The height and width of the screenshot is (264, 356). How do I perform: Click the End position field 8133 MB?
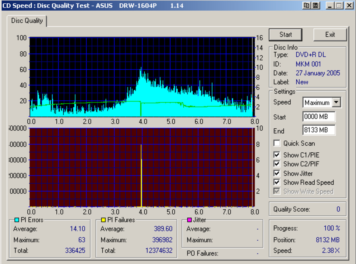319,130
